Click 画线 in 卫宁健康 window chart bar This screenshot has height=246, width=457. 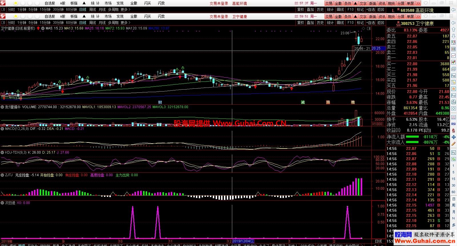tap(340, 23)
